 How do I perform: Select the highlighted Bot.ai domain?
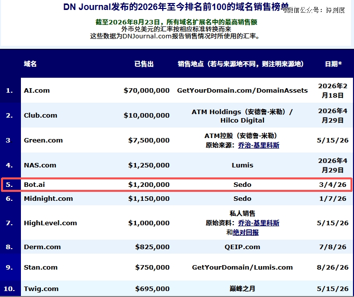point(34,185)
